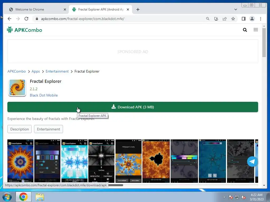This screenshot has height=202, width=270.
Task: Click the Telegram floating button
Action: pos(252,161)
